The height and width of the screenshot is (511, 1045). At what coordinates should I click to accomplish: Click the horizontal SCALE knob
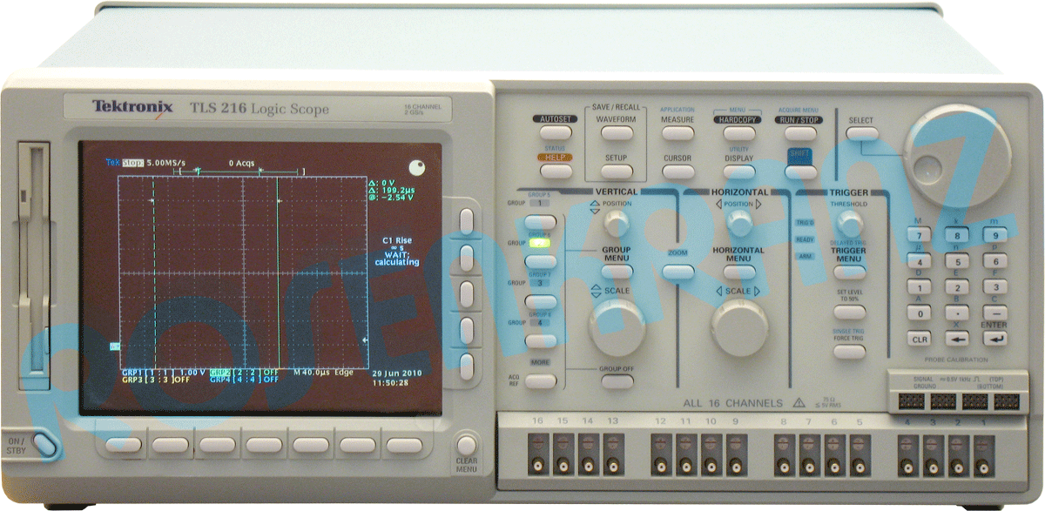738,327
